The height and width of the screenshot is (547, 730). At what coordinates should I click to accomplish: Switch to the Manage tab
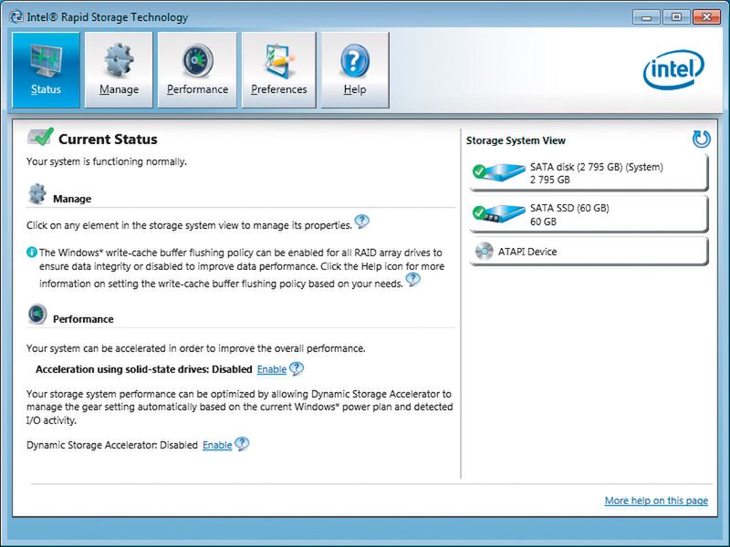[x=119, y=70]
